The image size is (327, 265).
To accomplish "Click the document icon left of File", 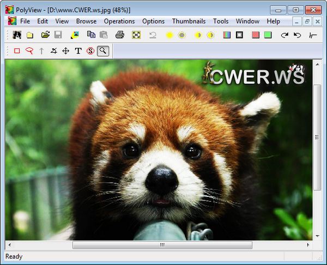I will (12, 21).
